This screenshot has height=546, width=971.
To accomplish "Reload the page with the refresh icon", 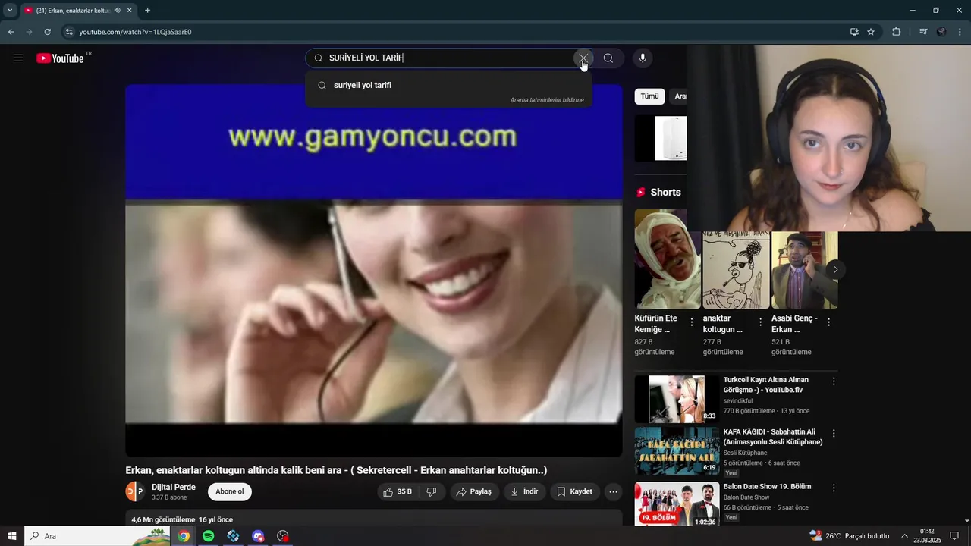I will 47,32.
